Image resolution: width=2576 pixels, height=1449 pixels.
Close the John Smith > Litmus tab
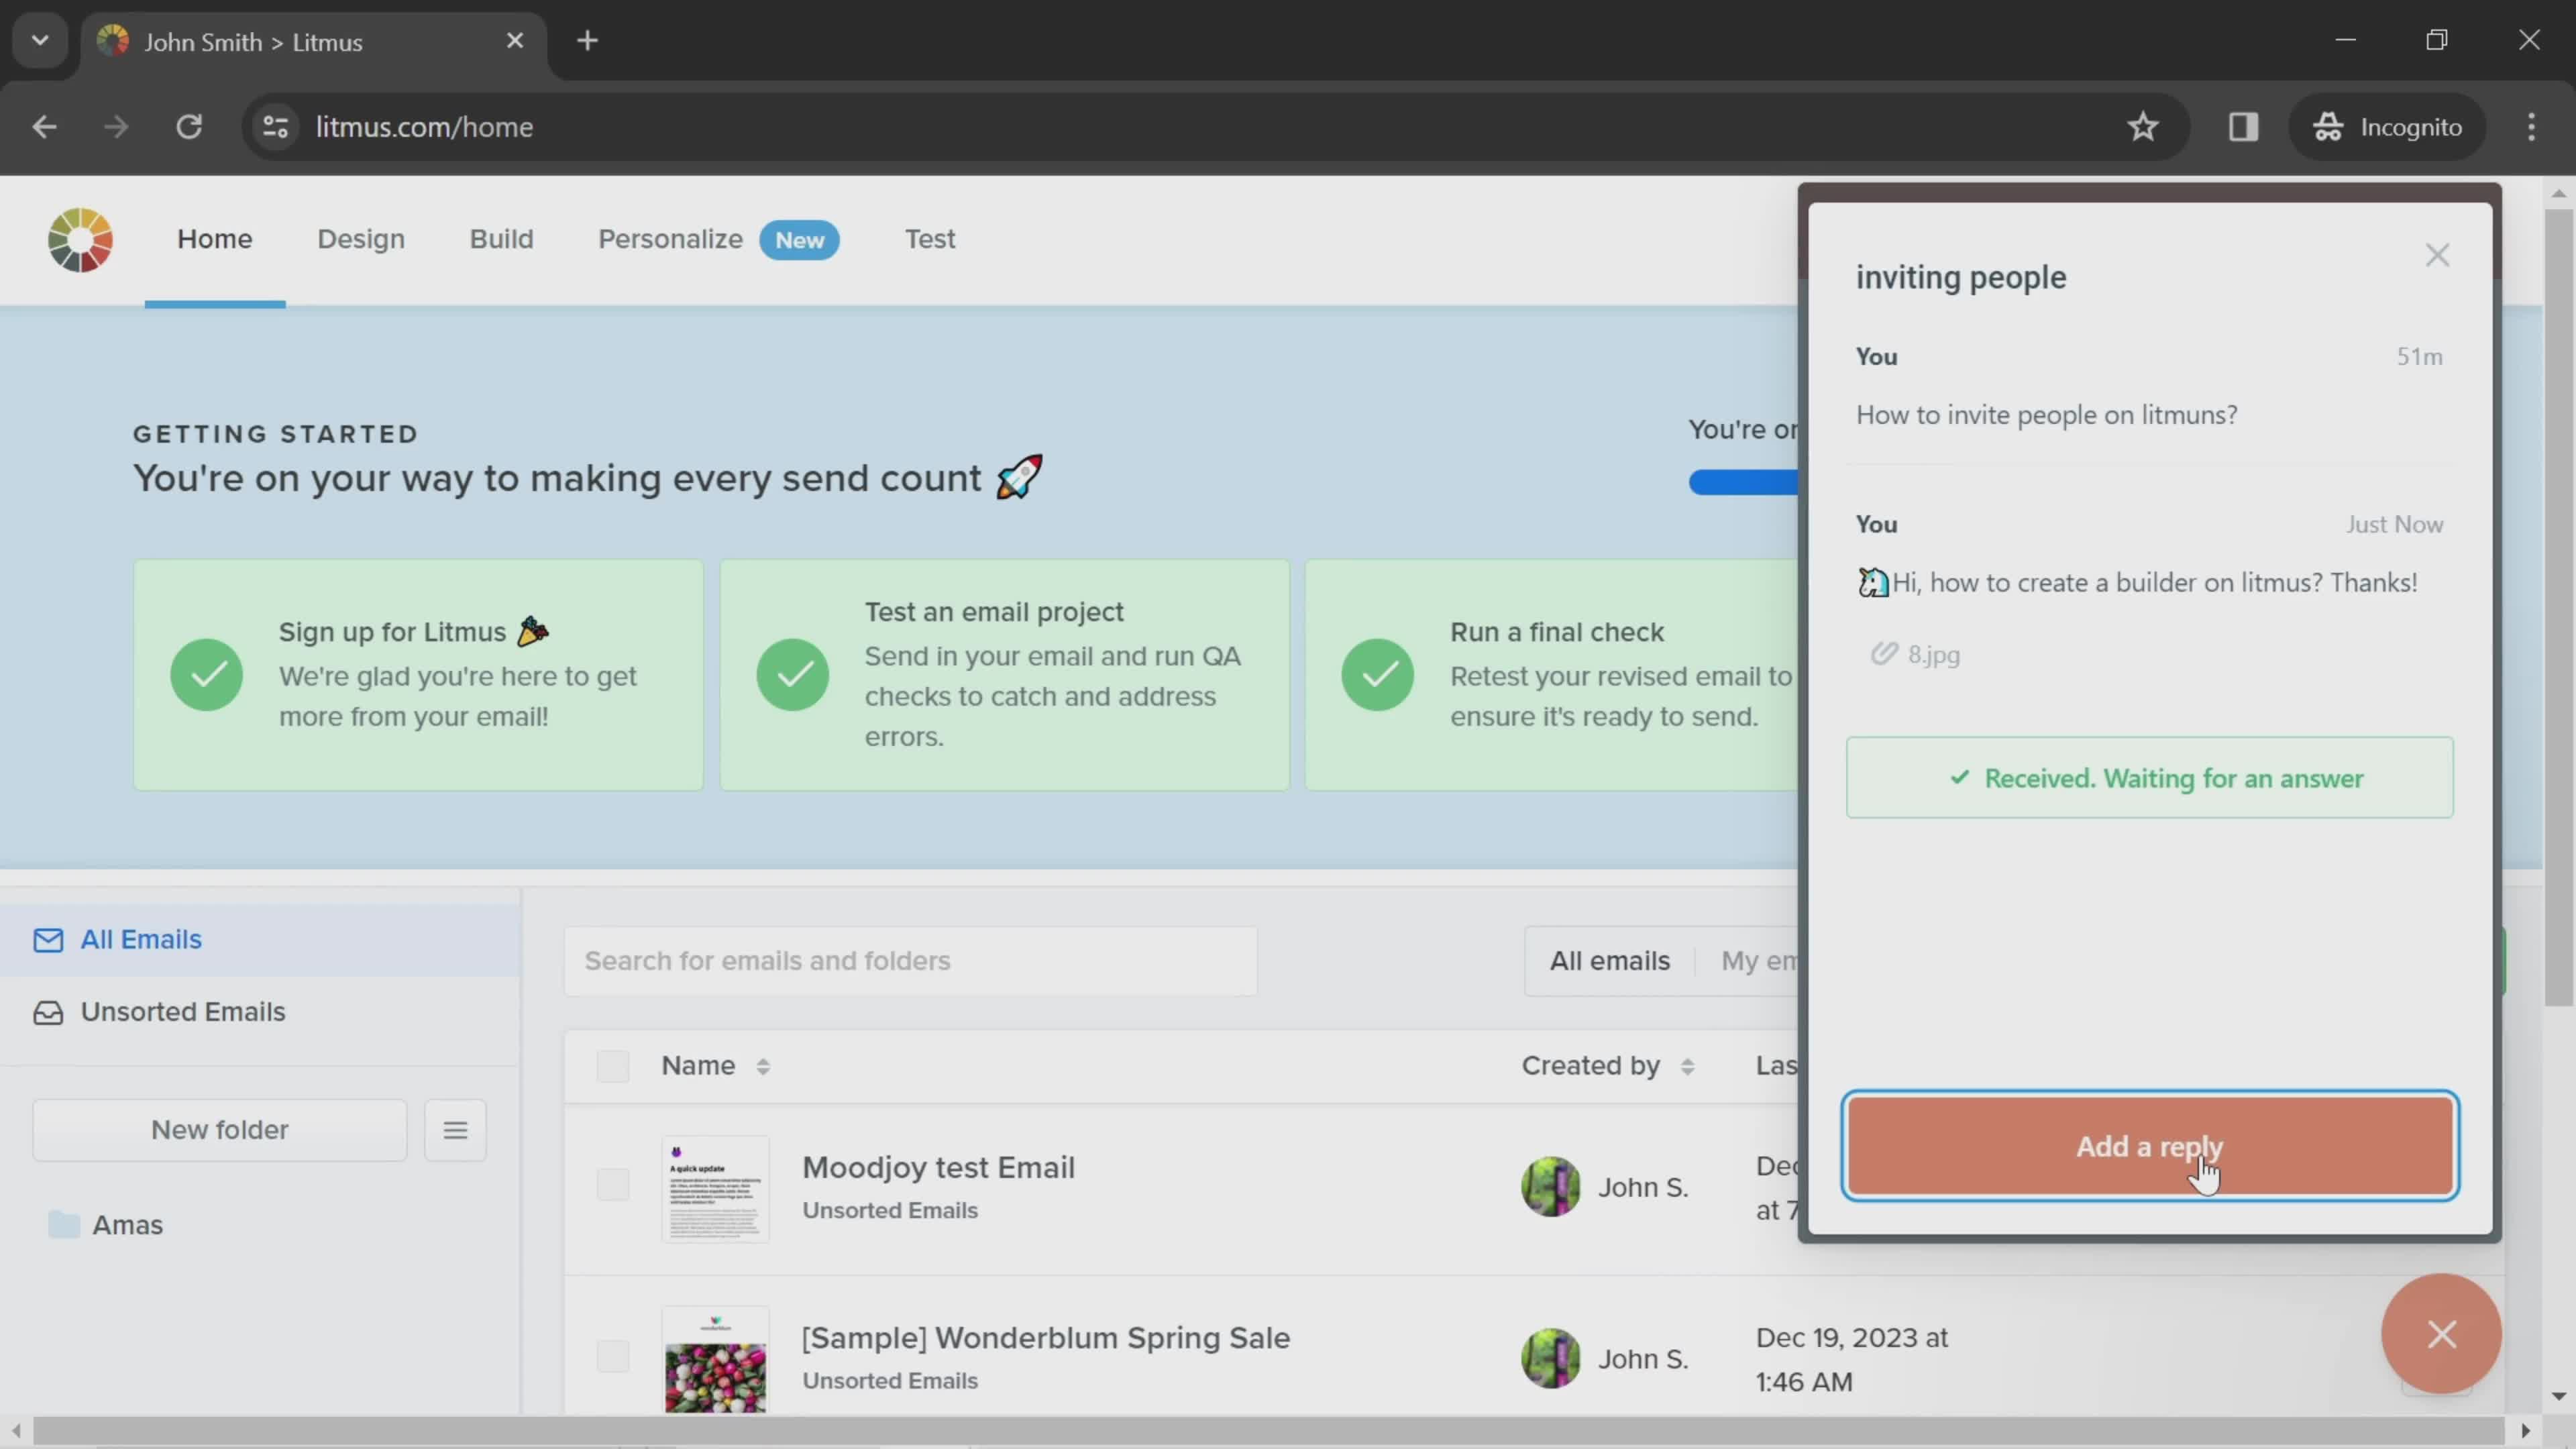(x=515, y=41)
